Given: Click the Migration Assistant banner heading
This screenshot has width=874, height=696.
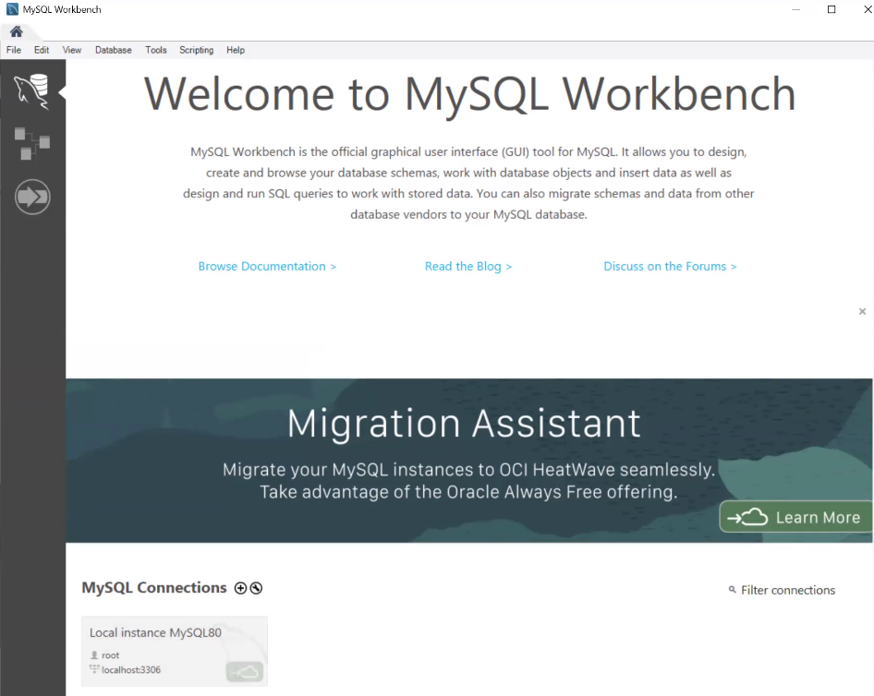Looking at the screenshot, I should click(x=464, y=423).
